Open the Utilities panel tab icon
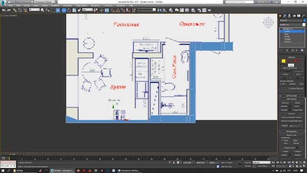 (x=303, y=16)
